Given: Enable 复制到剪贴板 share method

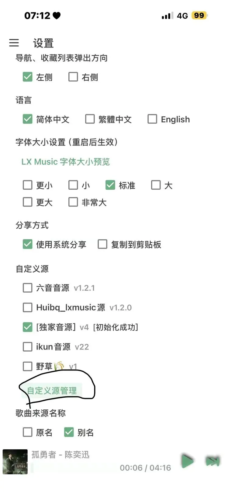Looking at the screenshot, I should [102, 244].
